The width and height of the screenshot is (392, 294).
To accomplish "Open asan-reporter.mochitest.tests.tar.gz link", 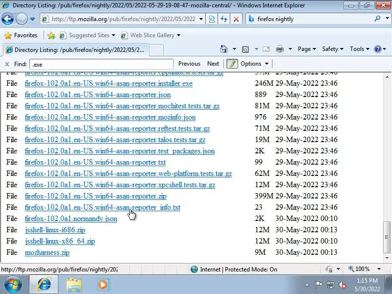I will point(122,106).
